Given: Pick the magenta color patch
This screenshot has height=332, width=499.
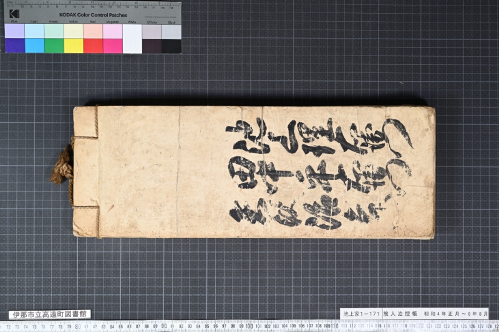Looking at the screenshot, I should click(113, 45).
